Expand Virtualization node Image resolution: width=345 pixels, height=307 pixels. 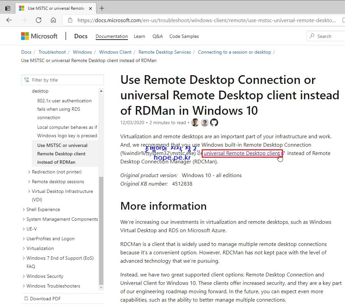(24, 248)
